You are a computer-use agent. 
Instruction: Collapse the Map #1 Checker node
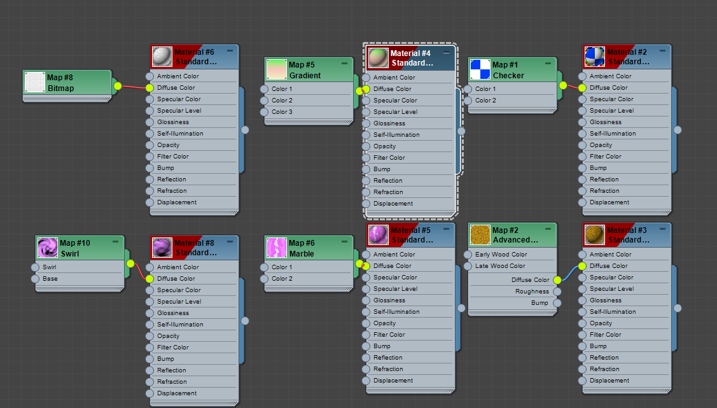(548, 64)
